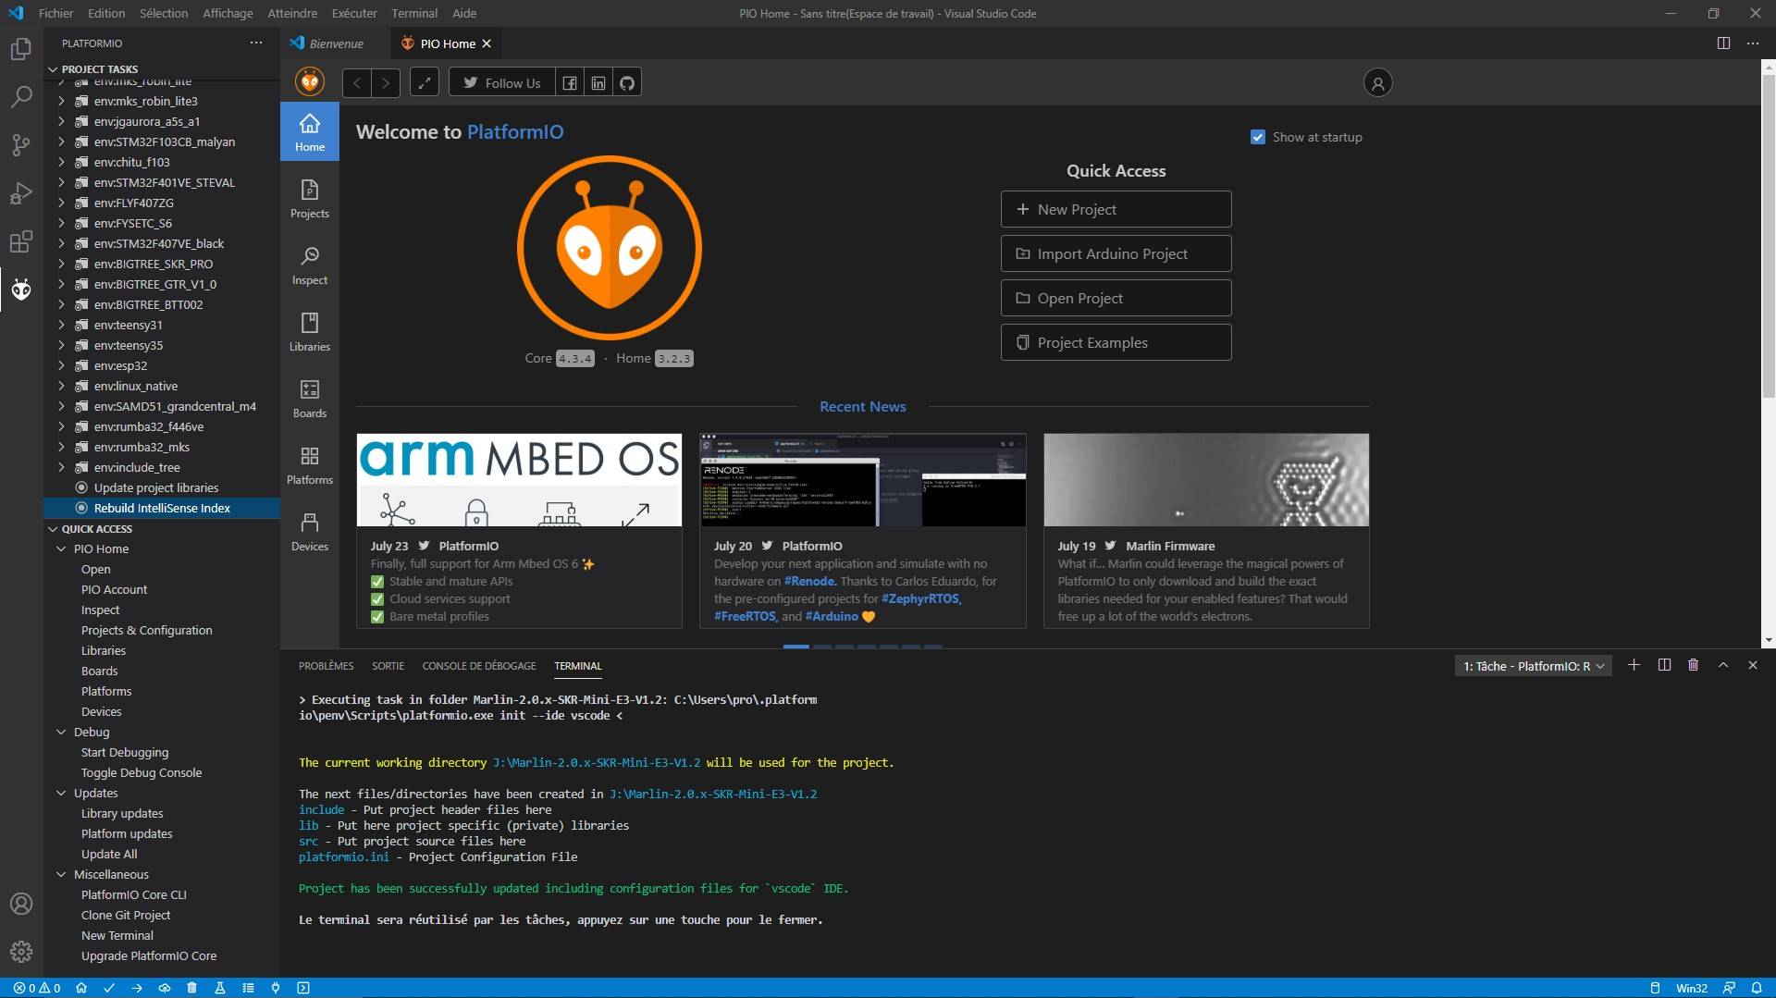Click the PlatformIO Upload arrow in status bar
The image size is (1776, 998).
137,988
